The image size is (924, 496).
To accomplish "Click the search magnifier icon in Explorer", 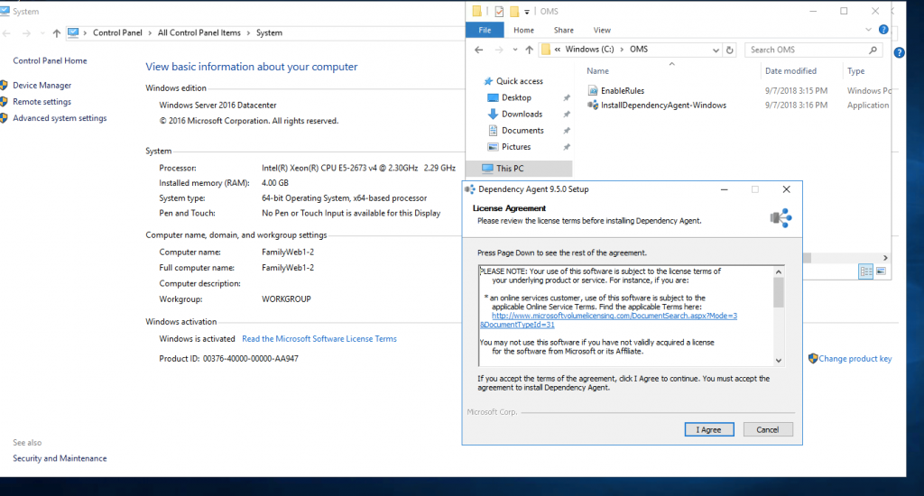I will (x=873, y=51).
